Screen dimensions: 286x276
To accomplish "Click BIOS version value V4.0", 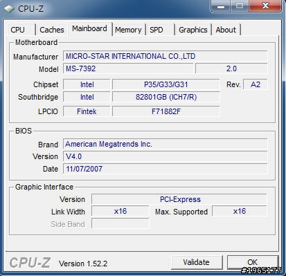I will [x=165, y=156].
